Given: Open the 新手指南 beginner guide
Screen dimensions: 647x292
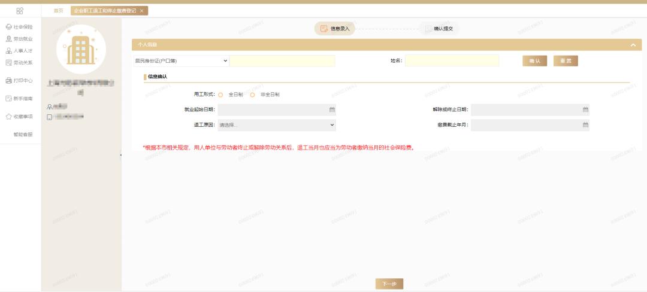Looking at the screenshot, I should (19, 98).
